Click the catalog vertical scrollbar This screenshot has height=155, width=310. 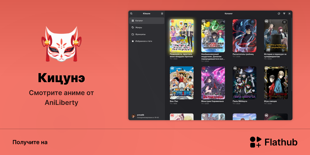(x=292, y=54)
